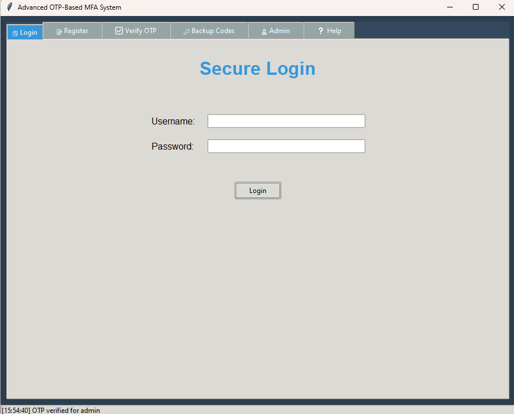Click the person icon on Admin tab
The width and height of the screenshot is (514, 414).
(x=264, y=31)
